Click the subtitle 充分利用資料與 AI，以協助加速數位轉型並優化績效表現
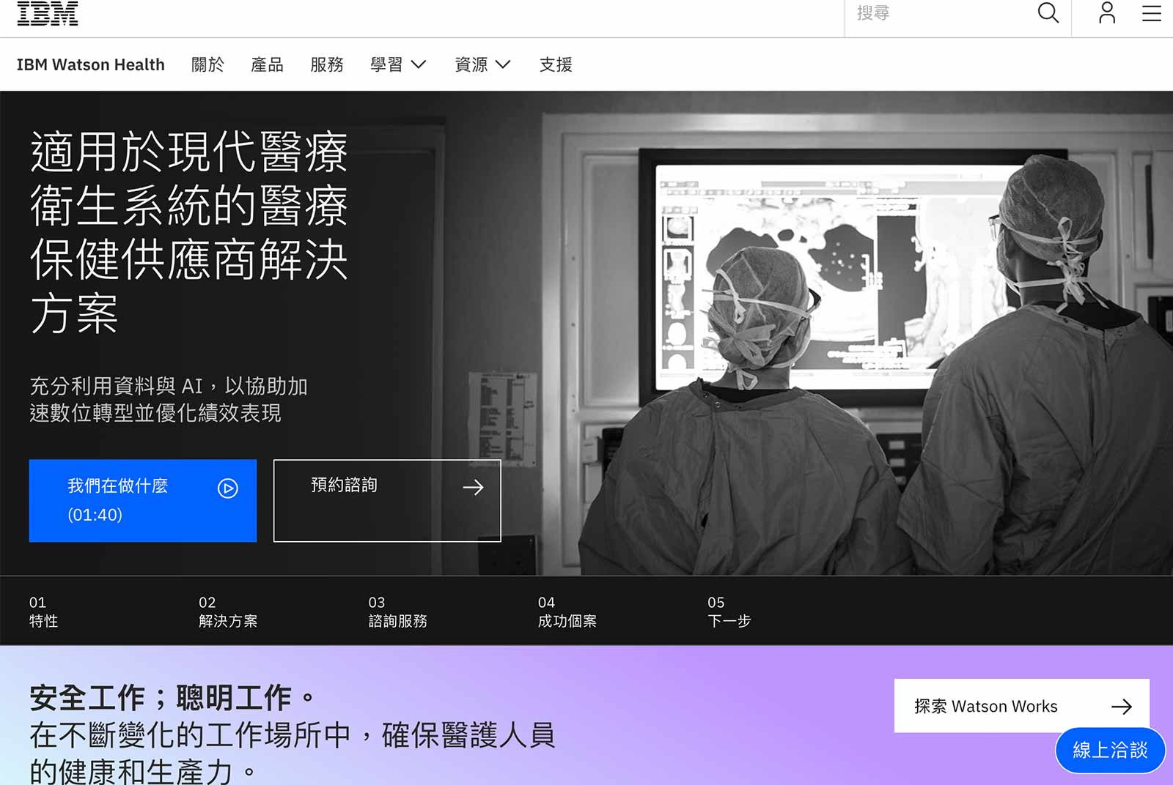 click(169, 399)
